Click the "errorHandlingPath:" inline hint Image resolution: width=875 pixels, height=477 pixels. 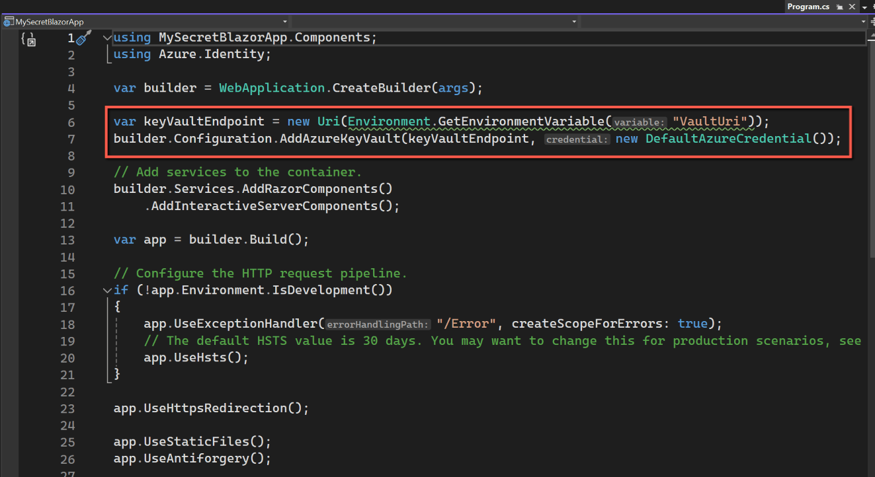[378, 324]
